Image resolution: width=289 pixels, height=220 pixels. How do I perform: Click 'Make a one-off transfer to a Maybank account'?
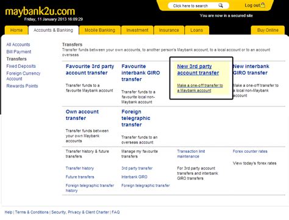click(x=200, y=88)
